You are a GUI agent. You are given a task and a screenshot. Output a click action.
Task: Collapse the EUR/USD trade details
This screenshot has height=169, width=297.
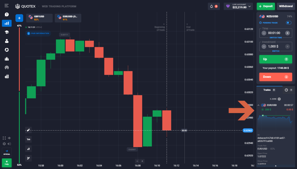click(x=258, y=105)
